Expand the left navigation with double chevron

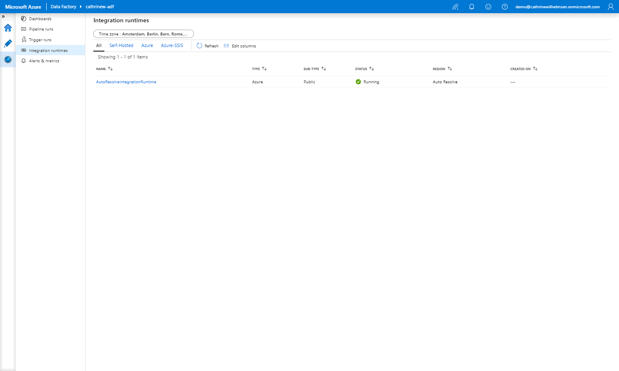click(x=3, y=16)
